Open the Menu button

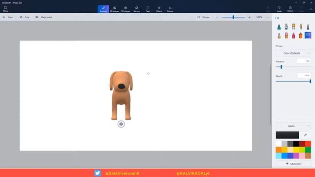pyautogui.click(x=5, y=9)
